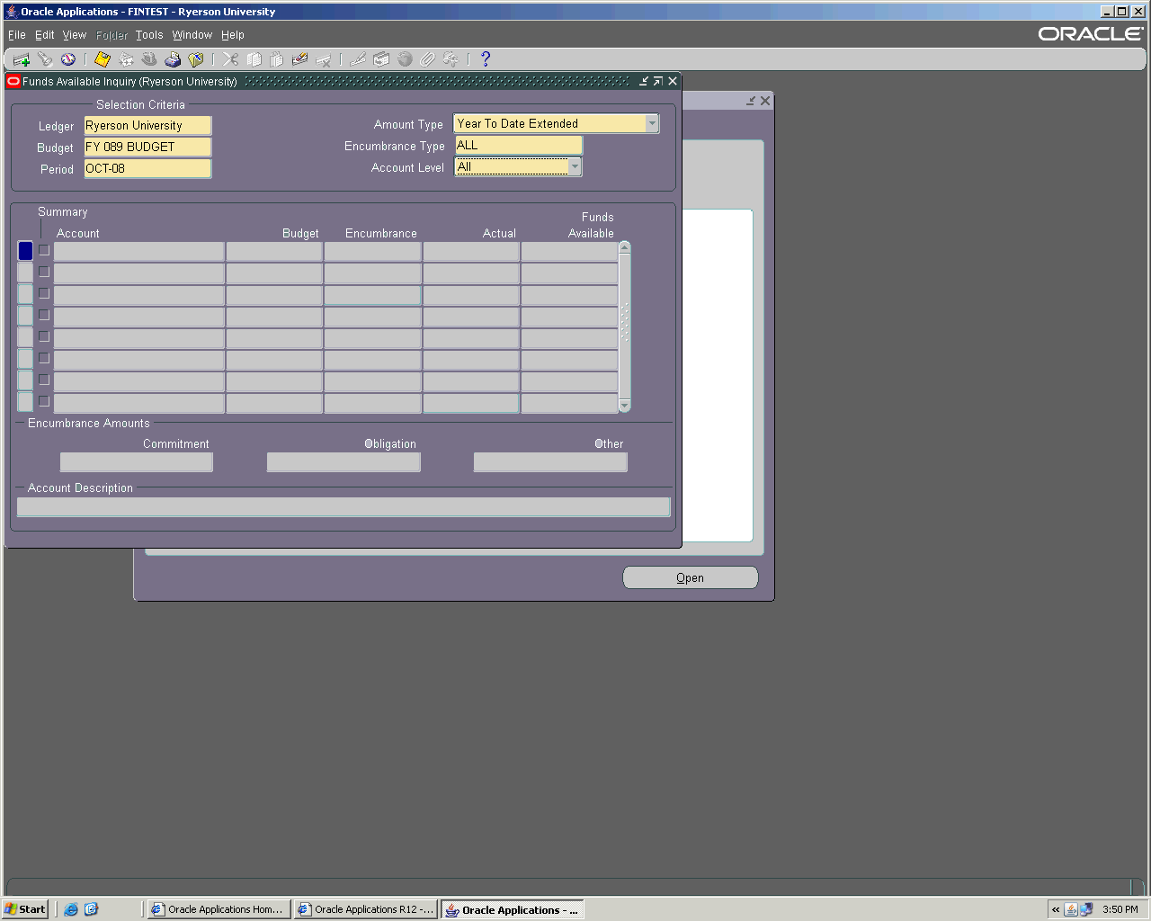The image size is (1151, 921).
Task: Check the first Summary row checkbox
Action: coord(44,251)
